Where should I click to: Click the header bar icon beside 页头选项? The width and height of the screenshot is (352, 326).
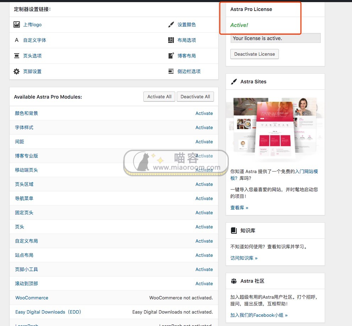coord(17,56)
